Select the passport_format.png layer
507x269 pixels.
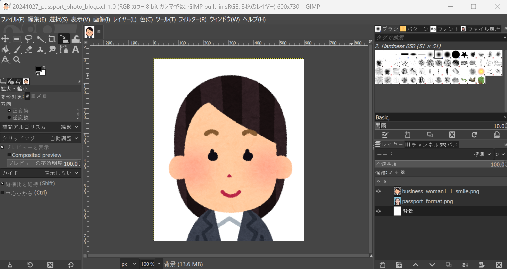pos(427,201)
